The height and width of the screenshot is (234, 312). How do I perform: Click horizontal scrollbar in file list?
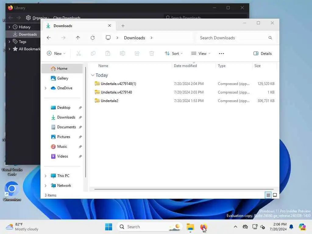[x=184, y=189]
